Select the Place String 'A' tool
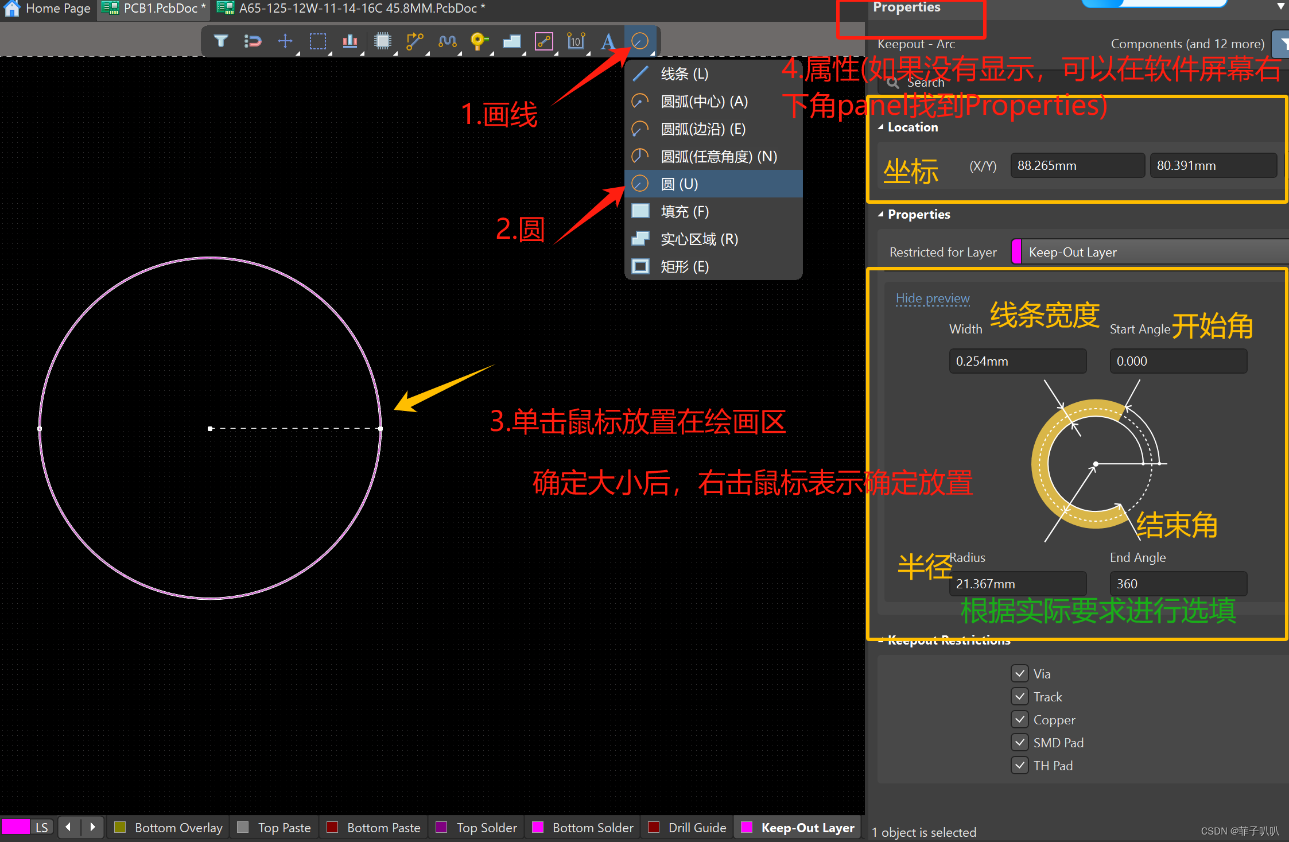The height and width of the screenshot is (842, 1289). click(608, 41)
